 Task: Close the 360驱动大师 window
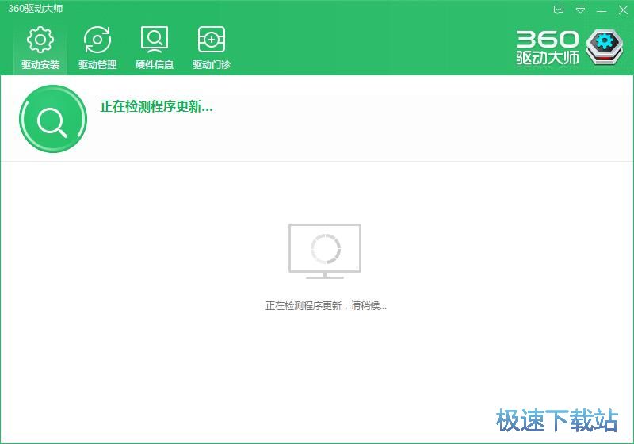tap(623, 10)
